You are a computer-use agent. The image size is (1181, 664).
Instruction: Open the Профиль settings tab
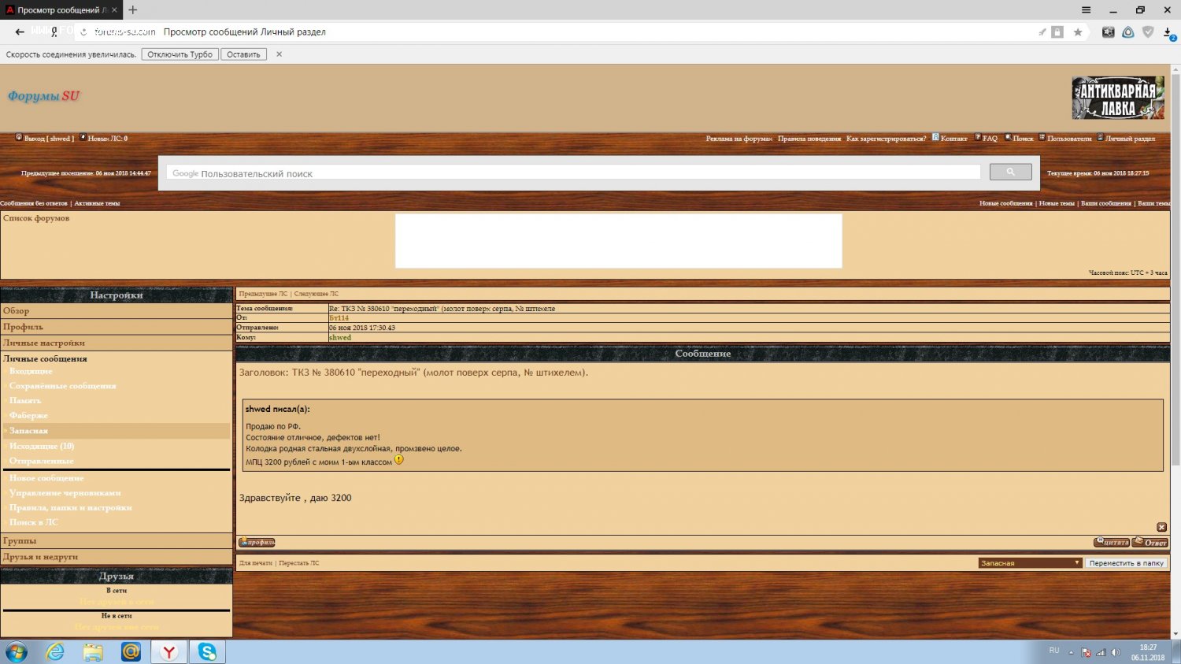23,327
